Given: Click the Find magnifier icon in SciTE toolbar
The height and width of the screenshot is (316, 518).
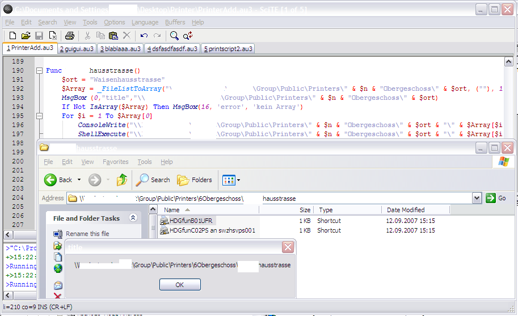Looking at the screenshot, I should click(x=174, y=36).
